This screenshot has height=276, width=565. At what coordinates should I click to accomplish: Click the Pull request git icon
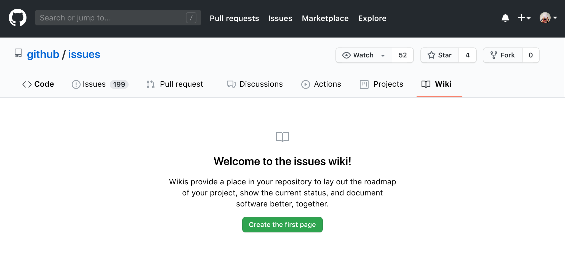pyautogui.click(x=150, y=84)
